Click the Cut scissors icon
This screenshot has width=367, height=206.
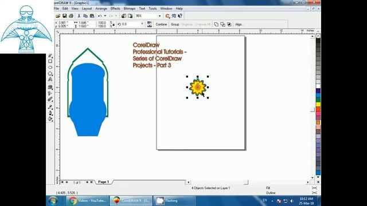(x=79, y=16)
